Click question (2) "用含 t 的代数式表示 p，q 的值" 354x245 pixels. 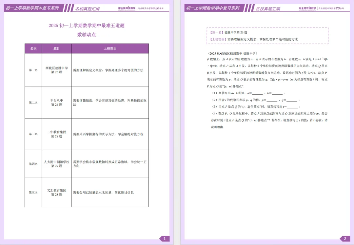256,100
